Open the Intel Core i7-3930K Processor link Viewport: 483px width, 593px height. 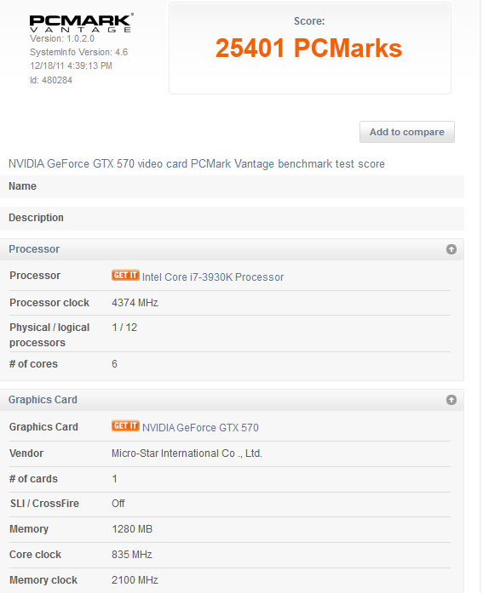pos(213,277)
